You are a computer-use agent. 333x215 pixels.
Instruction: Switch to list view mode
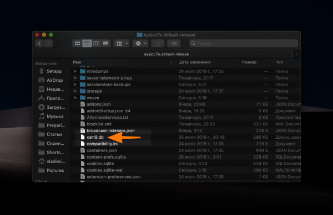pyautogui.click(x=87, y=43)
